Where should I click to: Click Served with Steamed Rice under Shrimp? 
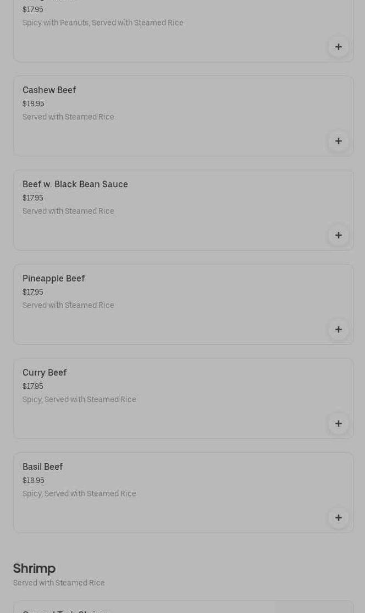point(59,583)
